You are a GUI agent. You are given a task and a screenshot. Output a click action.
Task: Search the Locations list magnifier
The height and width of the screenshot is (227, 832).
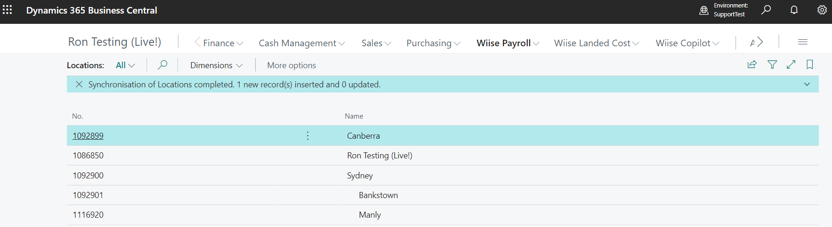pos(162,64)
